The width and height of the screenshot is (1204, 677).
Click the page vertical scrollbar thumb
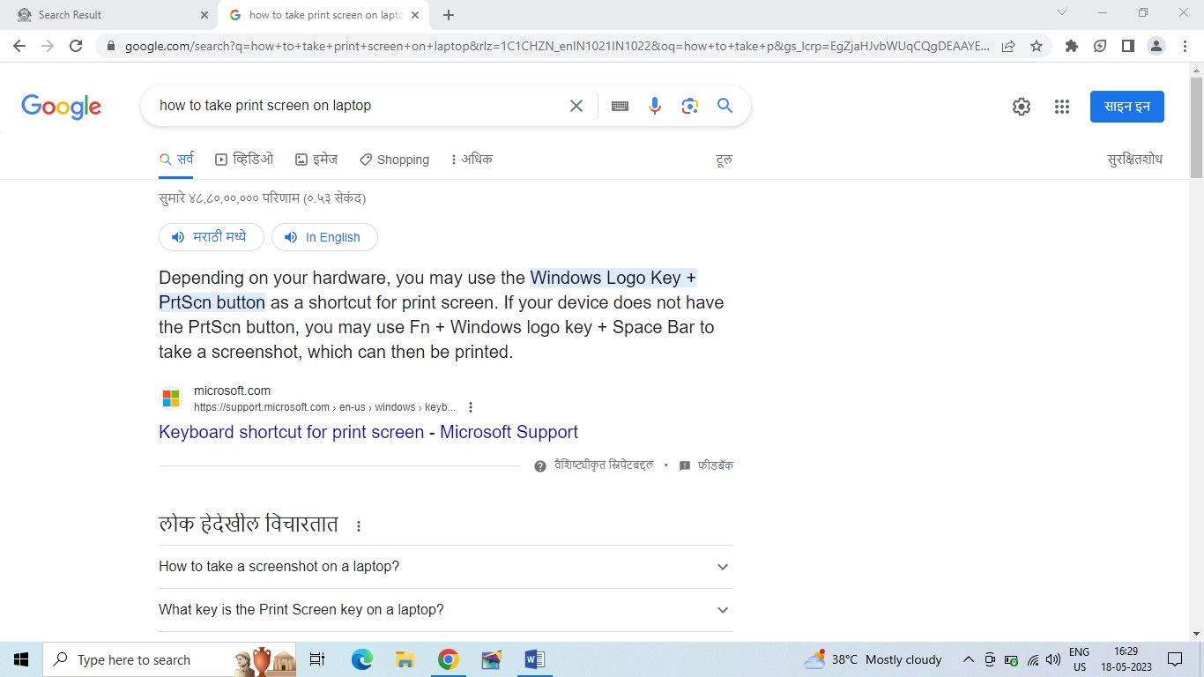click(1196, 128)
